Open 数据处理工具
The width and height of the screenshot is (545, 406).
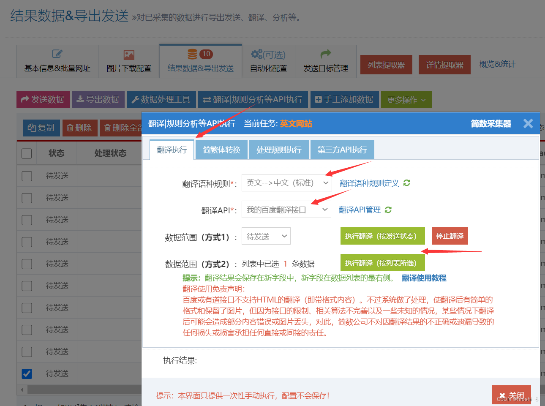(161, 100)
